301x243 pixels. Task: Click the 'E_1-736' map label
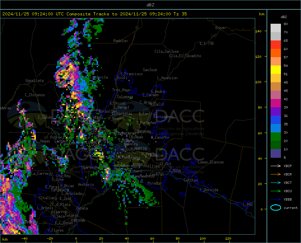(x=207, y=43)
